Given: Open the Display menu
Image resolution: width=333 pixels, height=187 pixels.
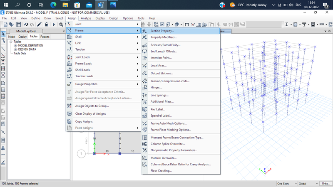Looking at the screenshot, I should coord(100,18).
